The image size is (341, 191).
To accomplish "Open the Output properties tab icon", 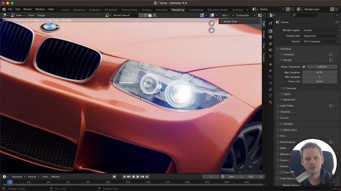I will 271,38.
